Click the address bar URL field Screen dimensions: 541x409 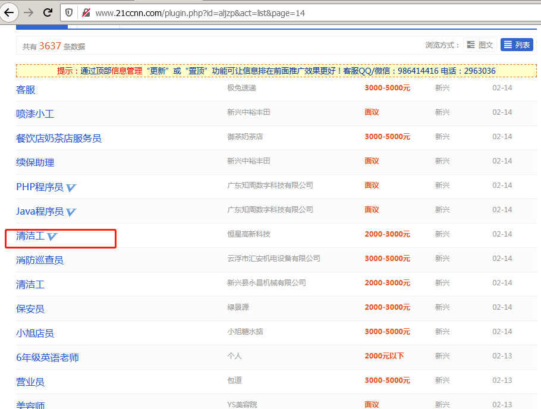297,12
